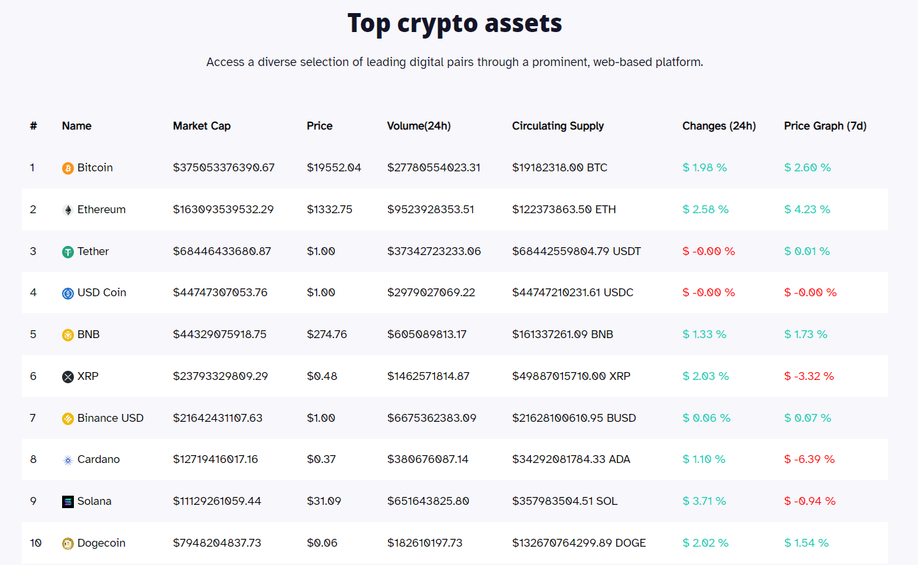Image resolution: width=918 pixels, height=565 pixels.
Task: Click Solana 24h change $ 3.71 %
Action: tap(704, 501)
